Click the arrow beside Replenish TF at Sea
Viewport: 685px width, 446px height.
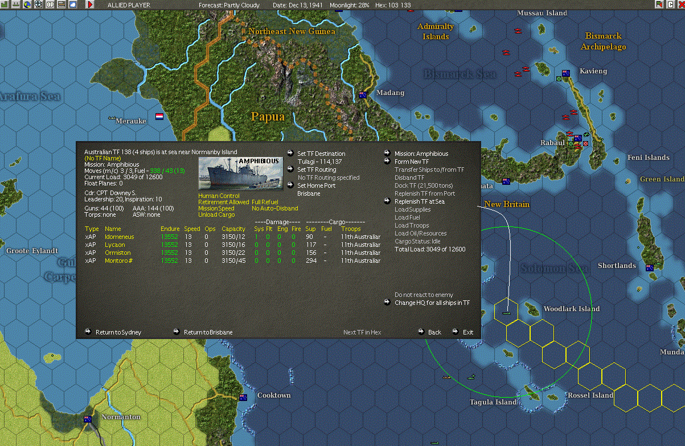(388, 201)
